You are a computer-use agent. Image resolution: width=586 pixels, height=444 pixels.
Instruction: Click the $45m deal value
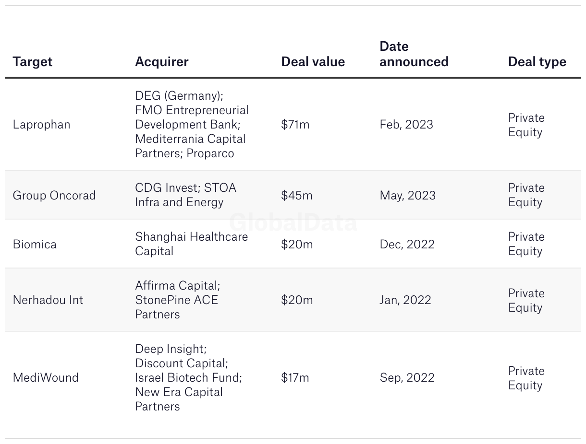click(297, 196)
